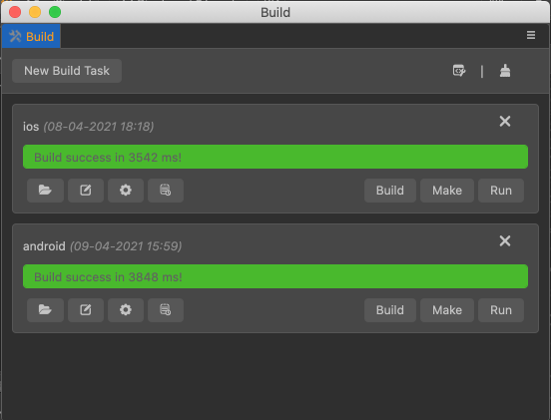Open ios build config gear settings
Image resolution: width=551 pixels, height=420 pixels.
pos(126,191)
